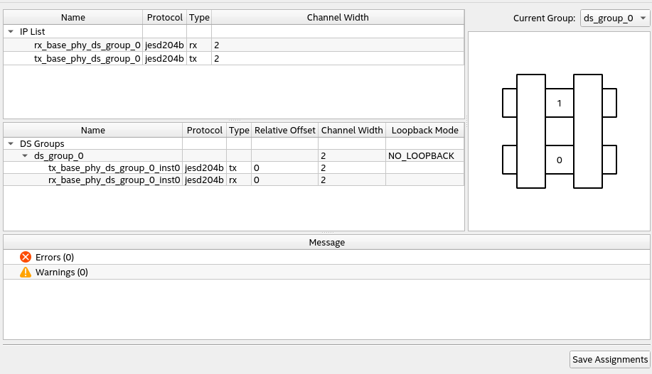
Task: Click the orange Warnings triangle icon
Action: [x=26, y=272]
